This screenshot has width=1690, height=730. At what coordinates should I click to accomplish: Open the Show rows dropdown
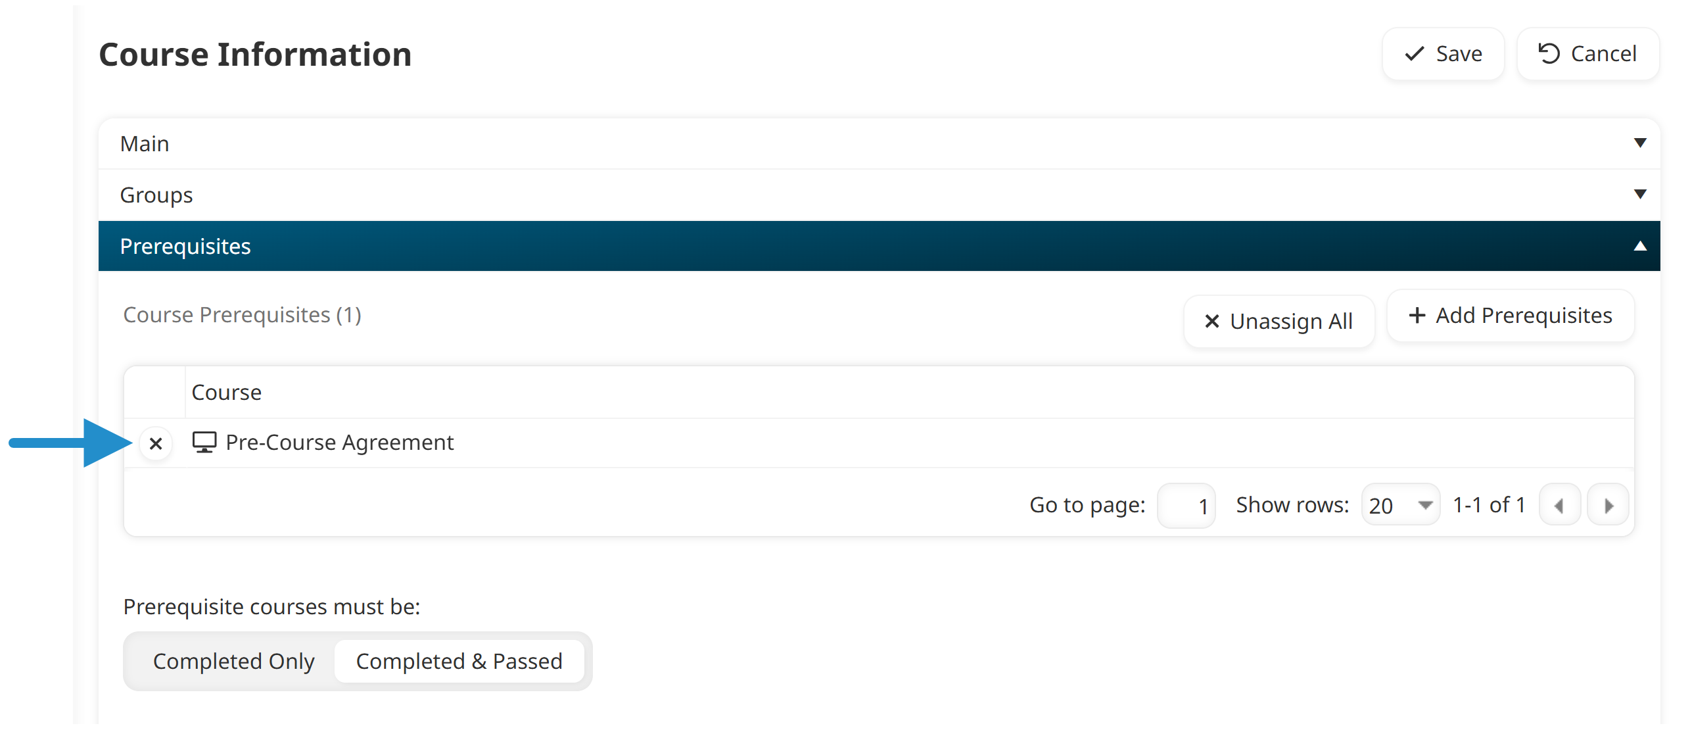pos(1401,505)
